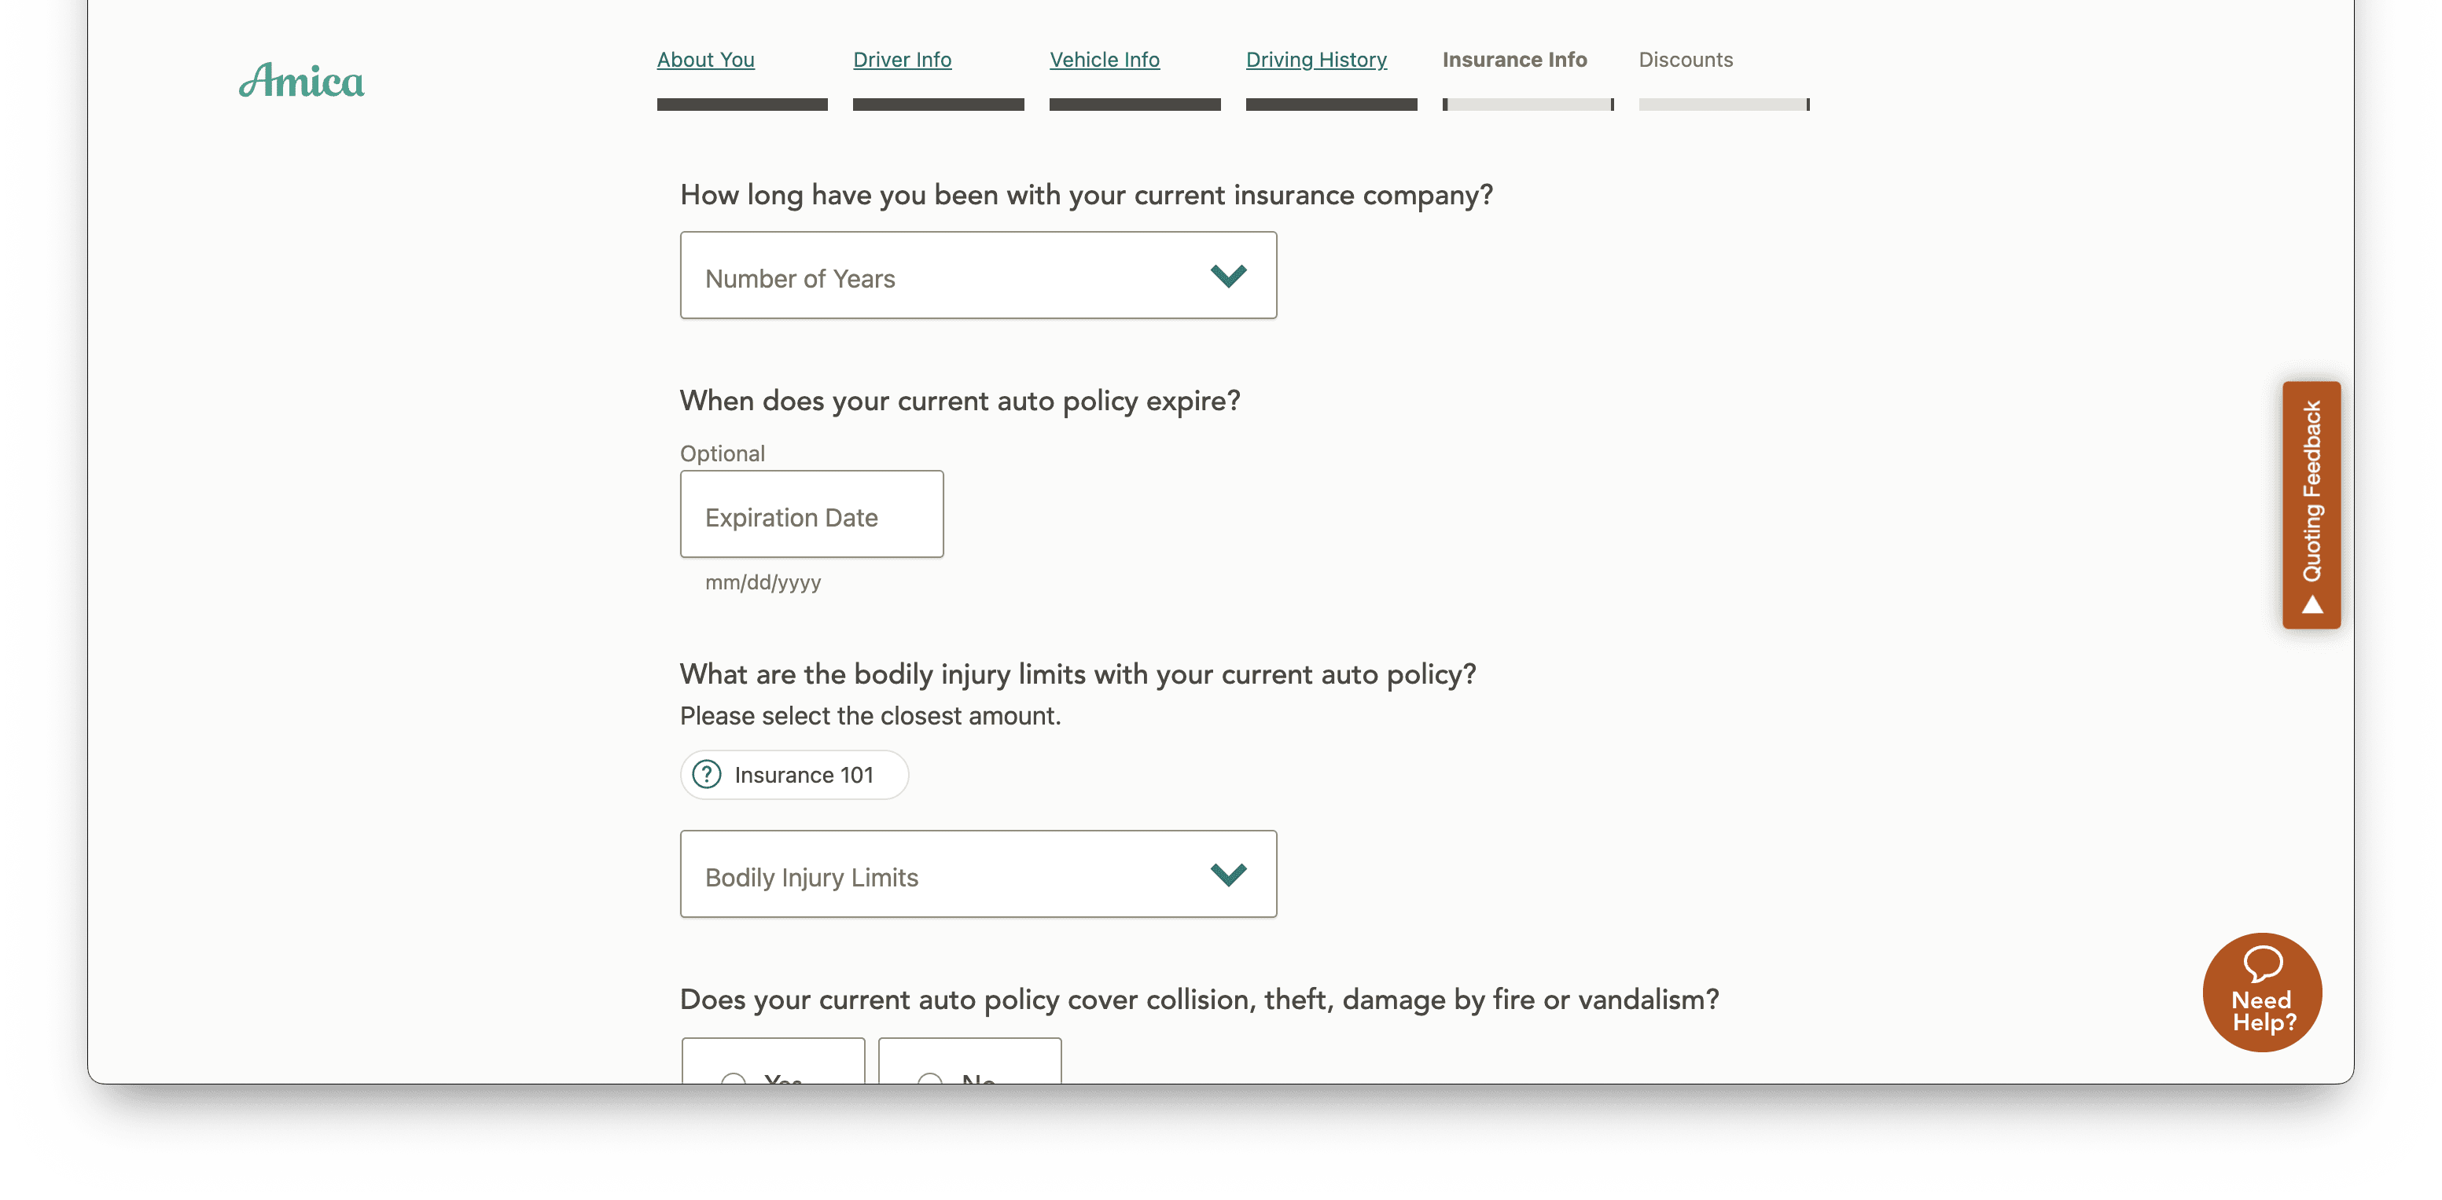The width and height of the screenshot is (2442, 1200).
Task: Go to the About You step
Action: pos(705,60)
